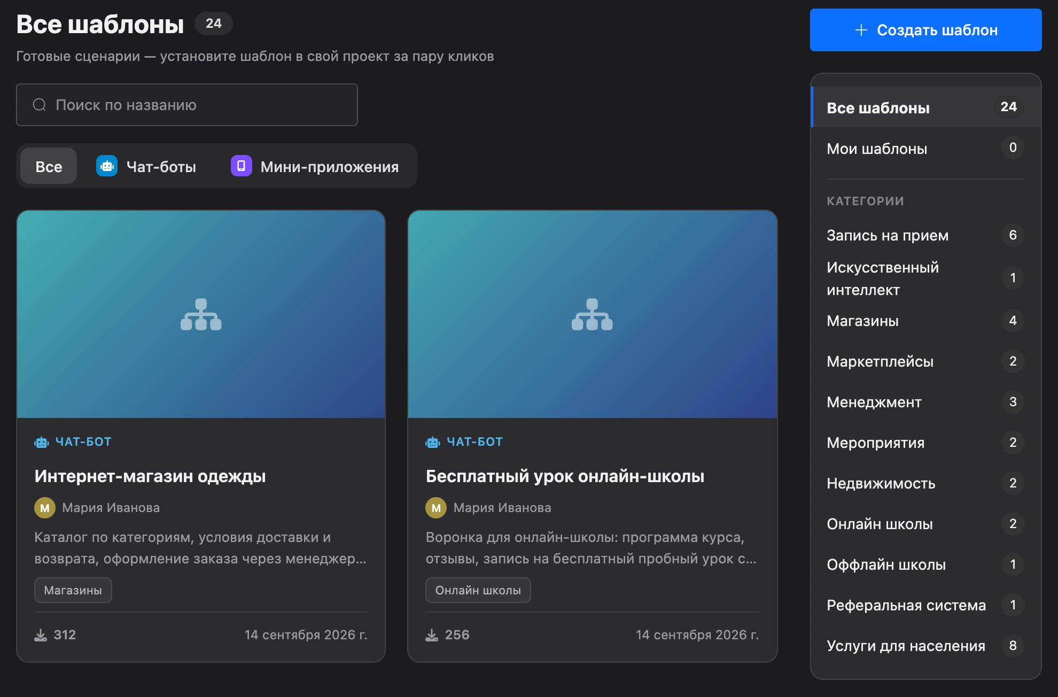Focus the Поиск по названию search field
1058x697 pixels.
187,105
